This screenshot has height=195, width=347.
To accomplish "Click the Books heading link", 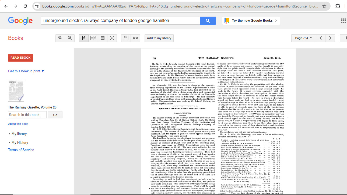I will point(15,38).
